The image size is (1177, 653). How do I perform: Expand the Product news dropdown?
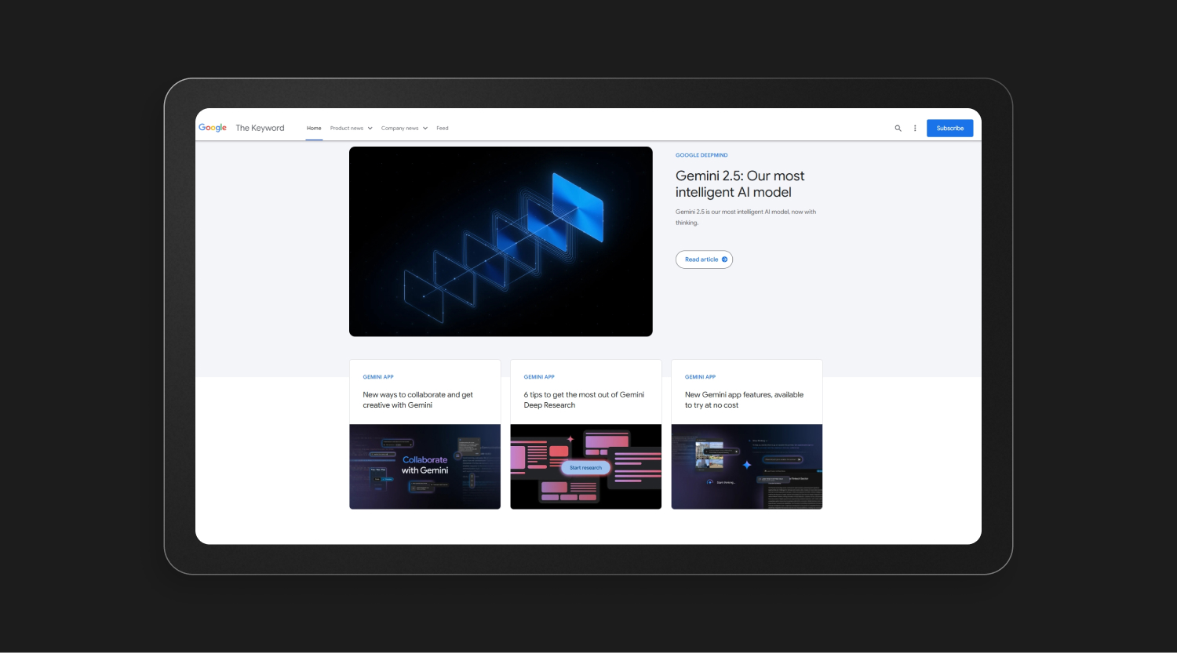pos(351,129)
